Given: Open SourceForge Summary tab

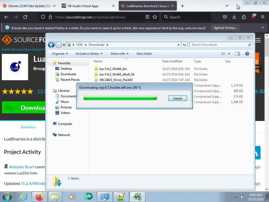Looking at the screenshot, I should (x=28, y=127).
